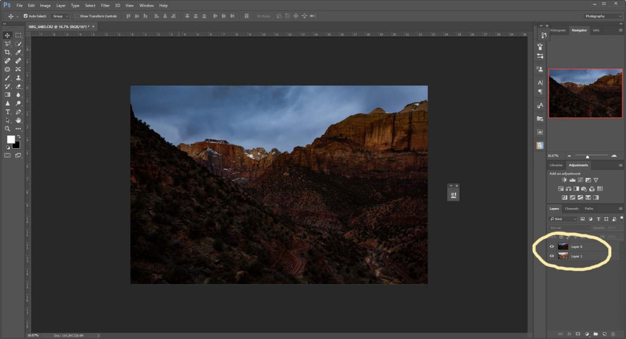Switch to the Channels tab

coord(572,209)
